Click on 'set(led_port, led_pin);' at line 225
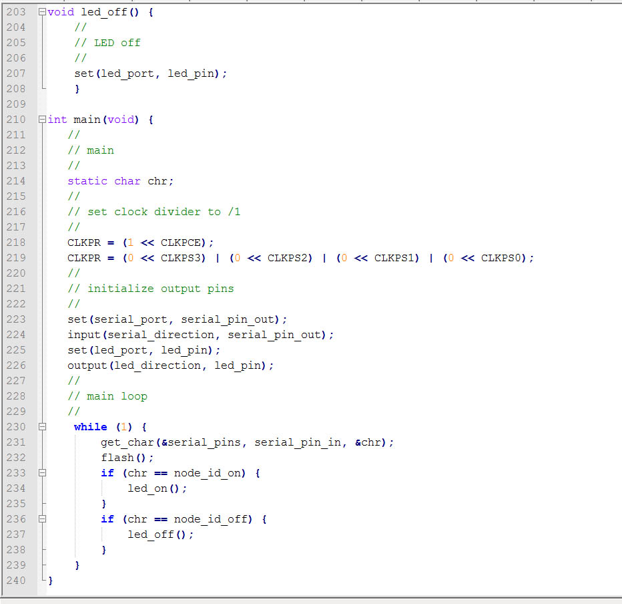 (144, 350)
